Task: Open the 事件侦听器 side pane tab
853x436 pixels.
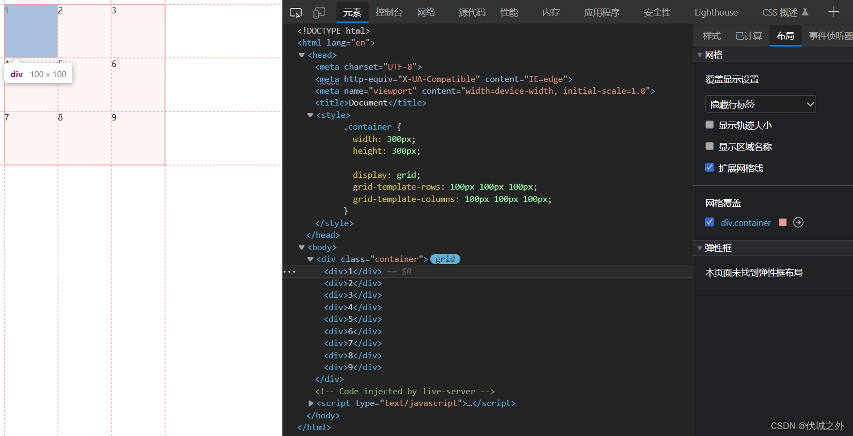Action: pyautogui.click(x=830, y=36)
